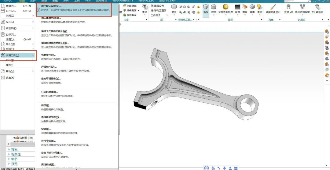Click 协同虚拟现实 icon

point(302,7)
